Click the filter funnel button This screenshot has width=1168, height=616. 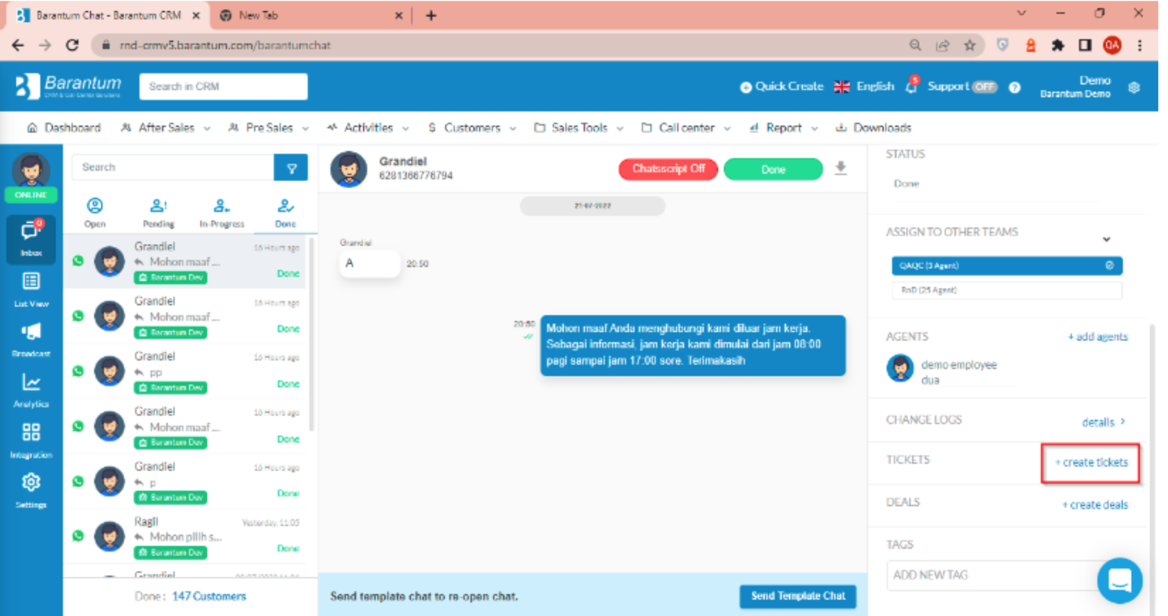pos(291,168)
